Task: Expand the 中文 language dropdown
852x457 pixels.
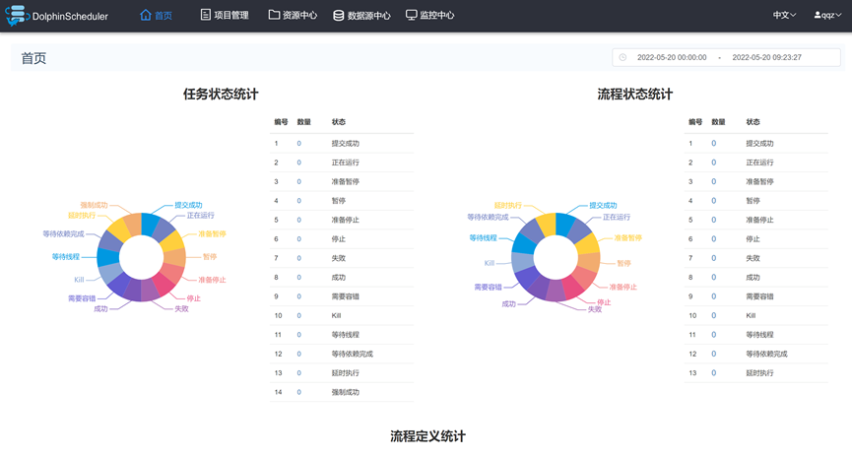Action: pyautogui.click(x=784, y=15)
